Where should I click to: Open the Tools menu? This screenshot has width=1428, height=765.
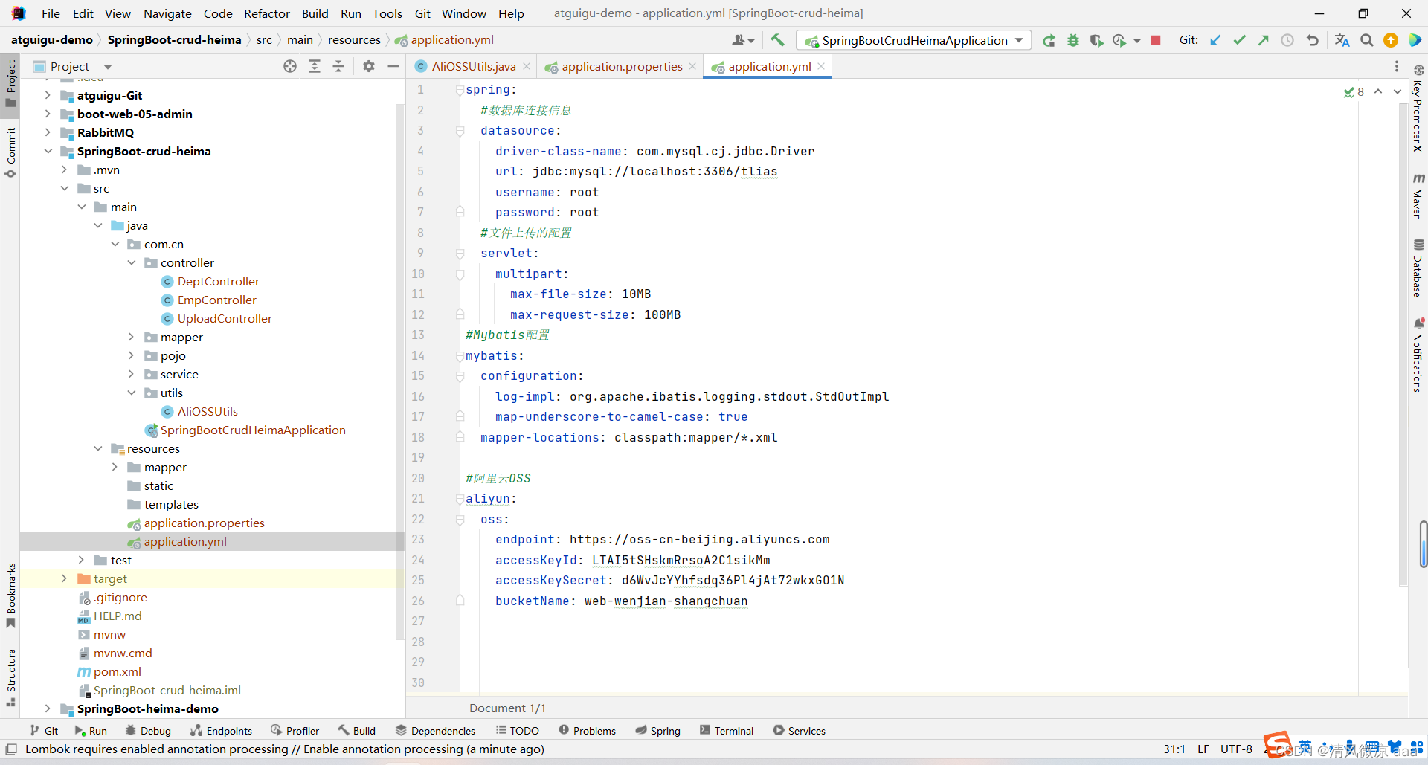coord(387,13)
